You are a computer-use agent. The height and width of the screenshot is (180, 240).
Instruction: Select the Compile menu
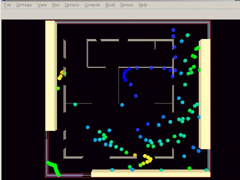click(92, 5)
